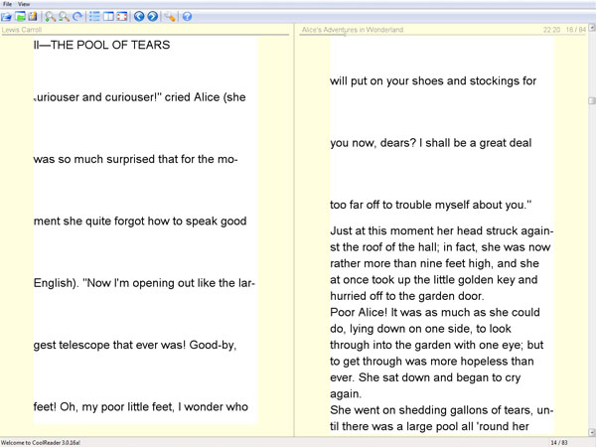The height and width of the screenshot is (447, 596).
Task: Click the line 'feet! Oh, my poor little feet'
Action: (141, 407)
